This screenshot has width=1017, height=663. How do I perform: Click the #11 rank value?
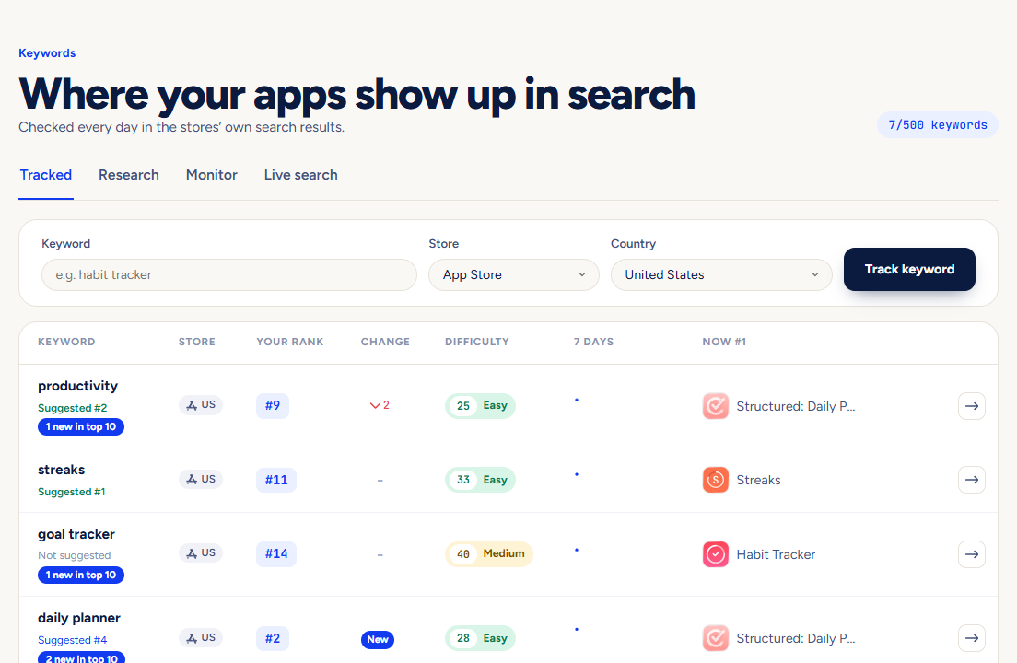tap(276, 481)
